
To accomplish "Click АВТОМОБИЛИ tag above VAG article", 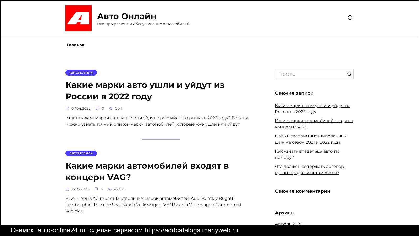I will click(81, 153).
